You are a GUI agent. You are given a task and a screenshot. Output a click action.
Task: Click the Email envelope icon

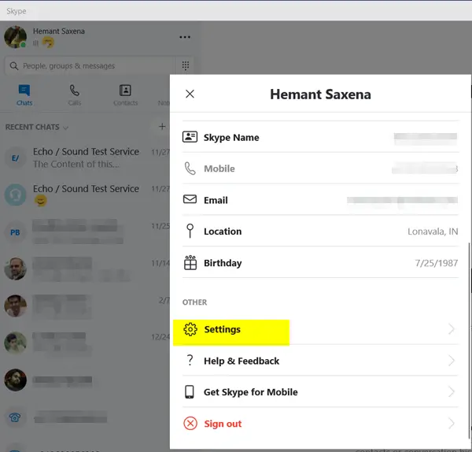[x=190, y=199]
